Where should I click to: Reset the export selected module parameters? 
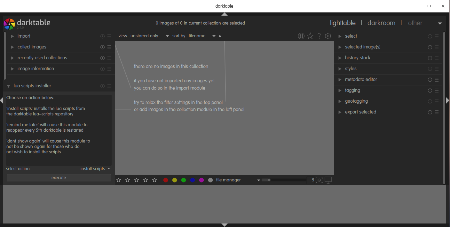click(430, 112)
